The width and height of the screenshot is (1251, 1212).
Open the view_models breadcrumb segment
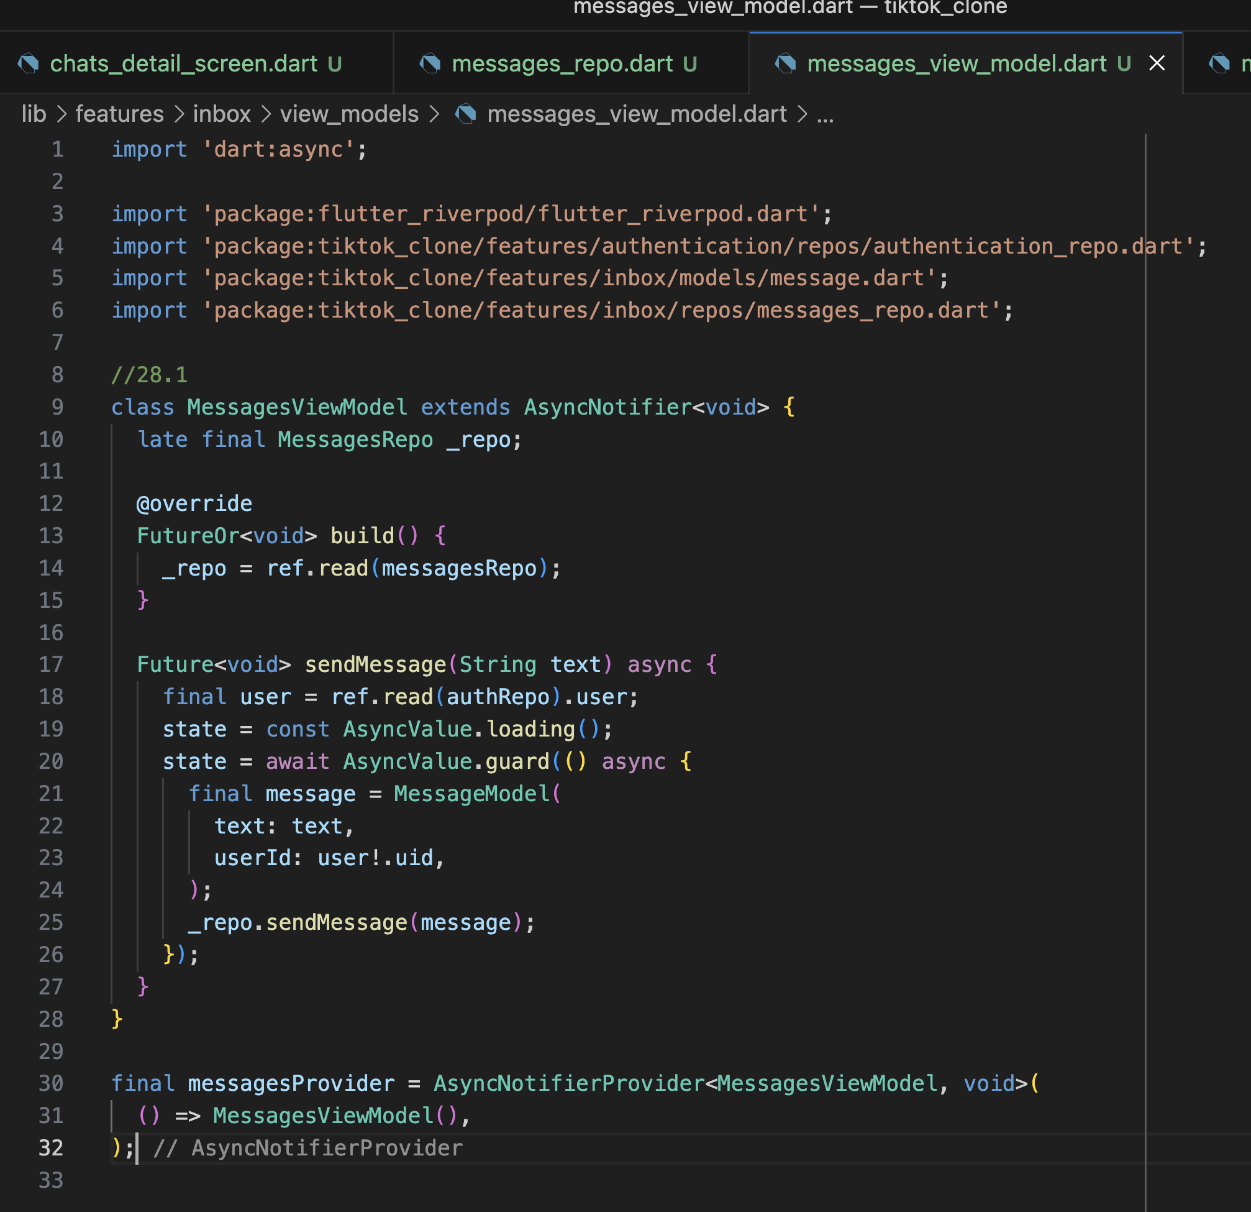[x=349, y=114]
